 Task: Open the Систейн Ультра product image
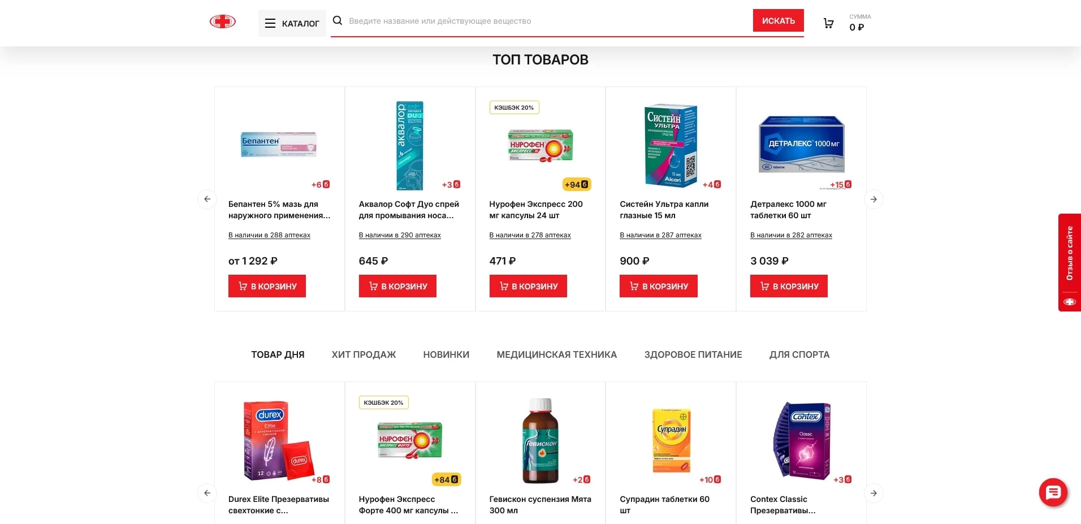tap(671, 145)
